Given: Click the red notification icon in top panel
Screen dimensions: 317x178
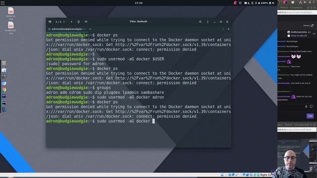Looking at the screenshot, I should tap(235, 3).
